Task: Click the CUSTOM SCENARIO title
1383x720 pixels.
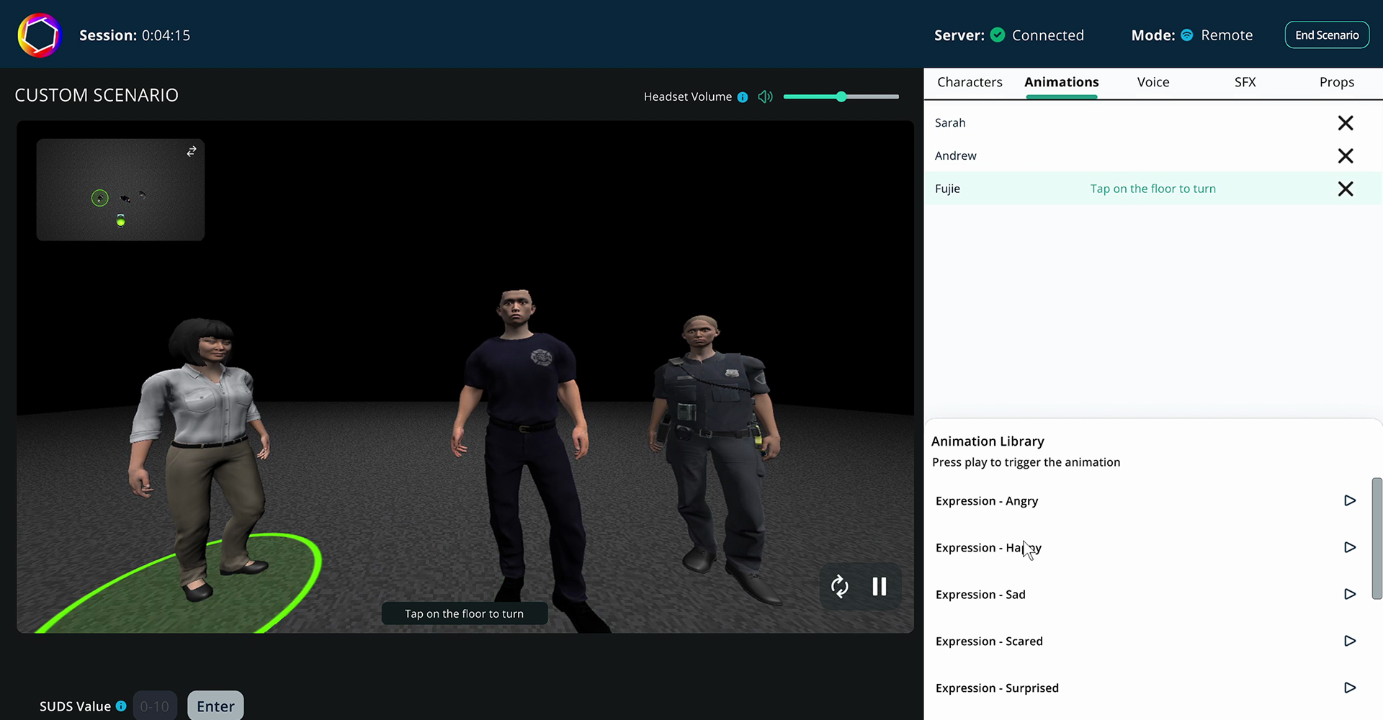Action: [x=97, y=95]
